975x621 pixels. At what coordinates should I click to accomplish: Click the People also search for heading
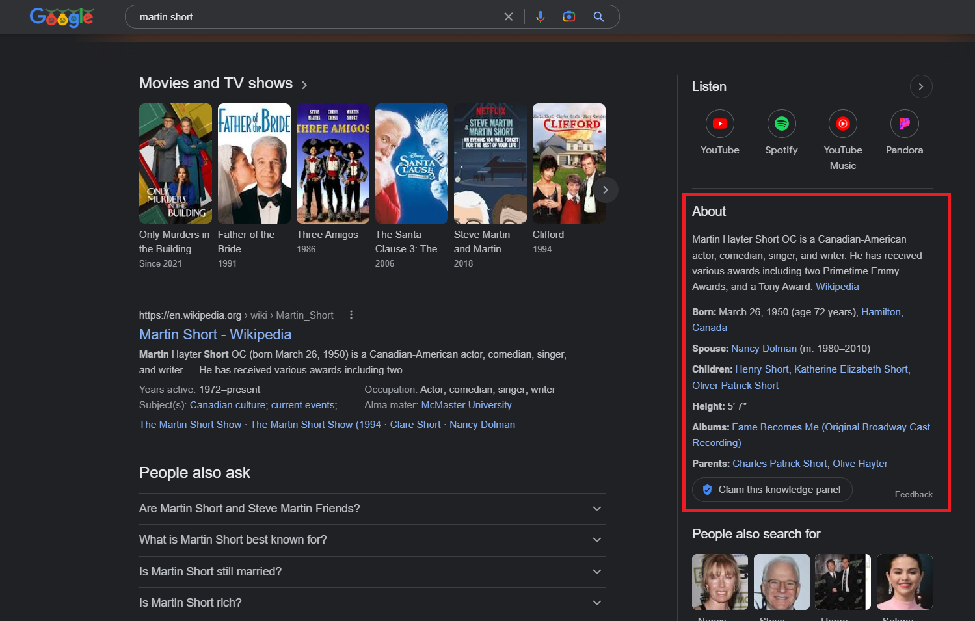click(756, 534)
